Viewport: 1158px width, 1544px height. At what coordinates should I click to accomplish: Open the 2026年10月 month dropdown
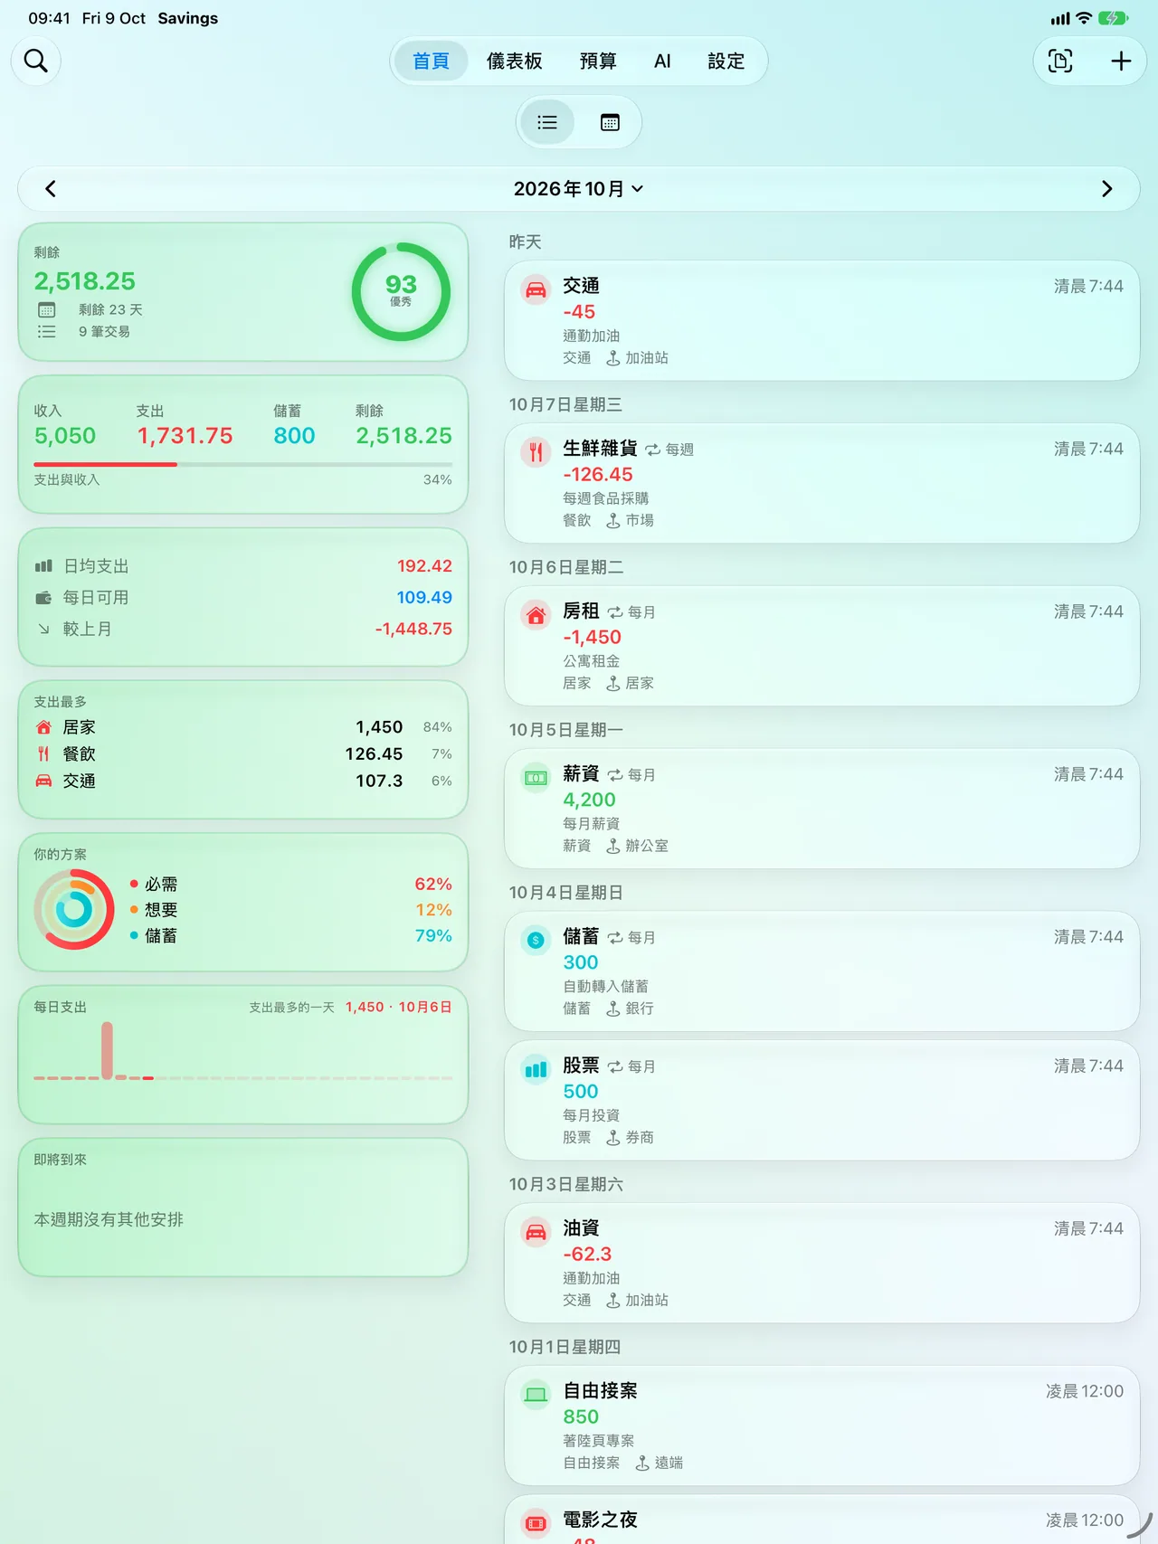click(x=579, y=189)
